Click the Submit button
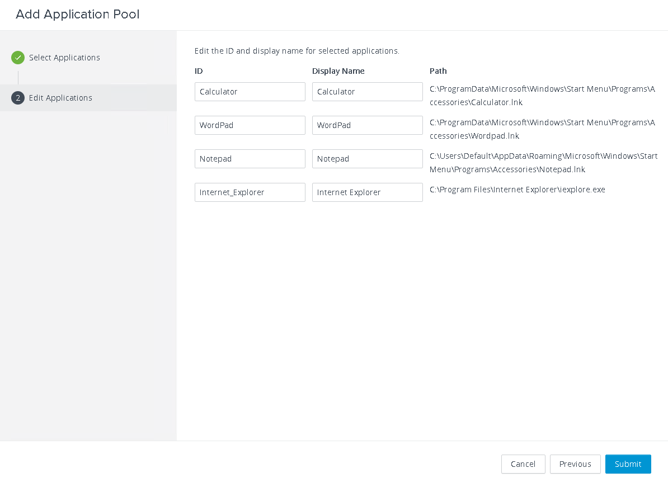The image size is (668, 487). (x=628, y=464)
